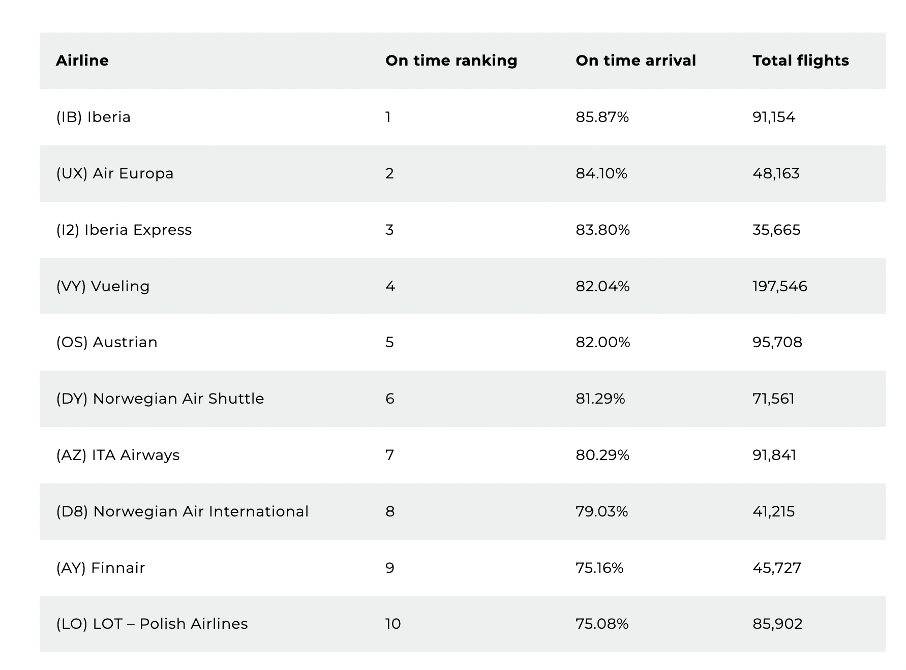Click Iberia's 85.87% on time value

coord(602,117)
